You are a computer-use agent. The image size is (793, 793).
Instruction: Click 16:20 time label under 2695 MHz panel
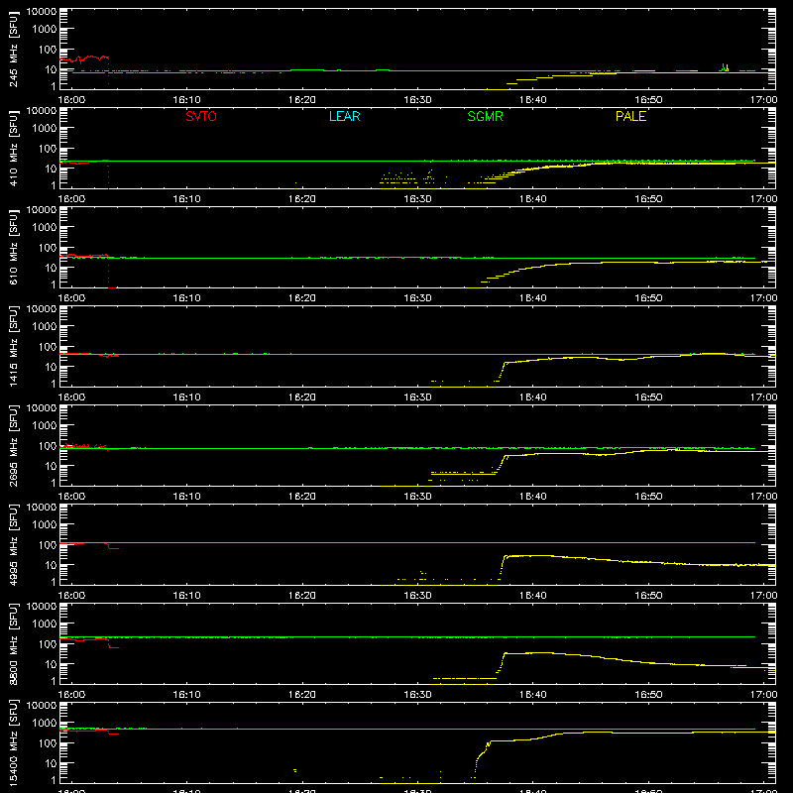[x=302, y=497]
